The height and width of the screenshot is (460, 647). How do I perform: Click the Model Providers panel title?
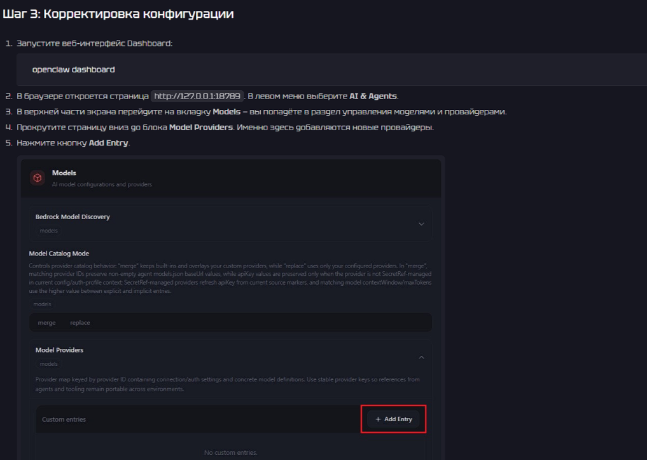(59, 350)
